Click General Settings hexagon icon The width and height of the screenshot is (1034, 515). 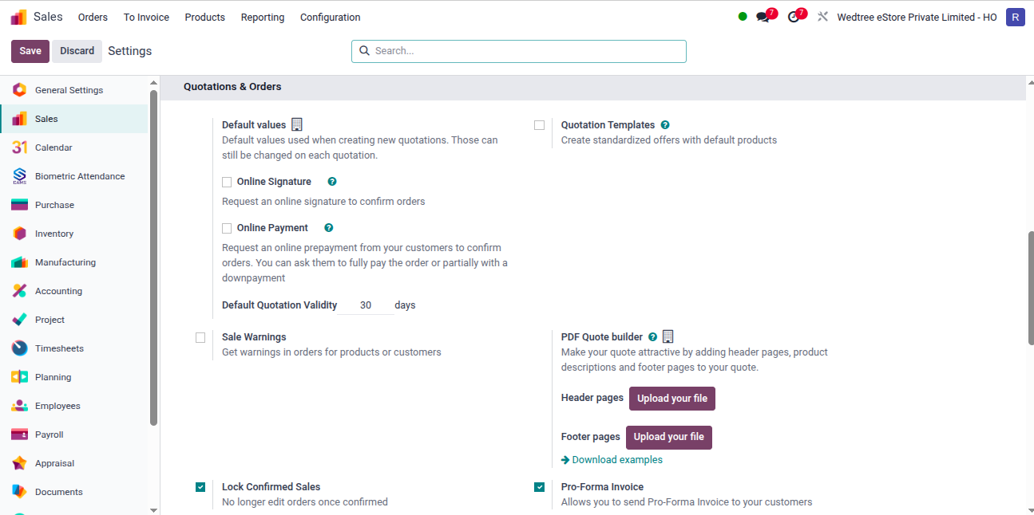pos(20,90)
